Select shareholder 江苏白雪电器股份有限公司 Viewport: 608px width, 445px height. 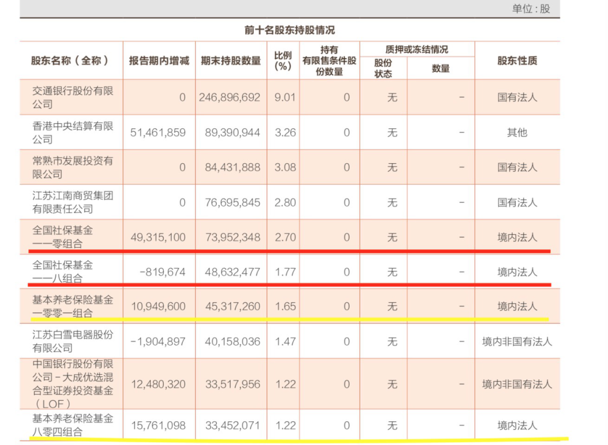coord(73,341)
